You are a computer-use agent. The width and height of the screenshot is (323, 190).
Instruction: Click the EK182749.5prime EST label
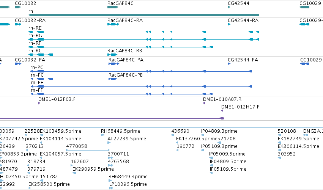click(x=298, y=139)
